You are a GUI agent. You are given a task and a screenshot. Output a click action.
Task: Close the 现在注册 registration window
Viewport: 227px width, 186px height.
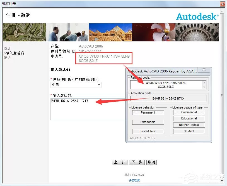tap(223, 4)
